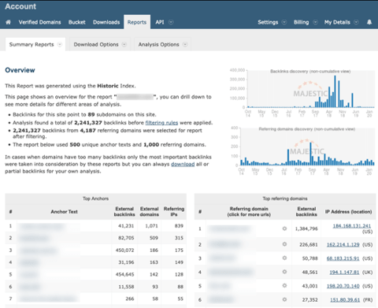The height and width of the screenshot is (308, 378).
Task: Select the 1,071 external domains cell
Action: pos(151,226)
